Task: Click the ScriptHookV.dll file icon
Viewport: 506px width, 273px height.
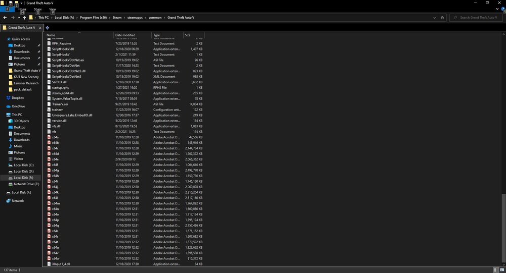Action: (49, 49)
